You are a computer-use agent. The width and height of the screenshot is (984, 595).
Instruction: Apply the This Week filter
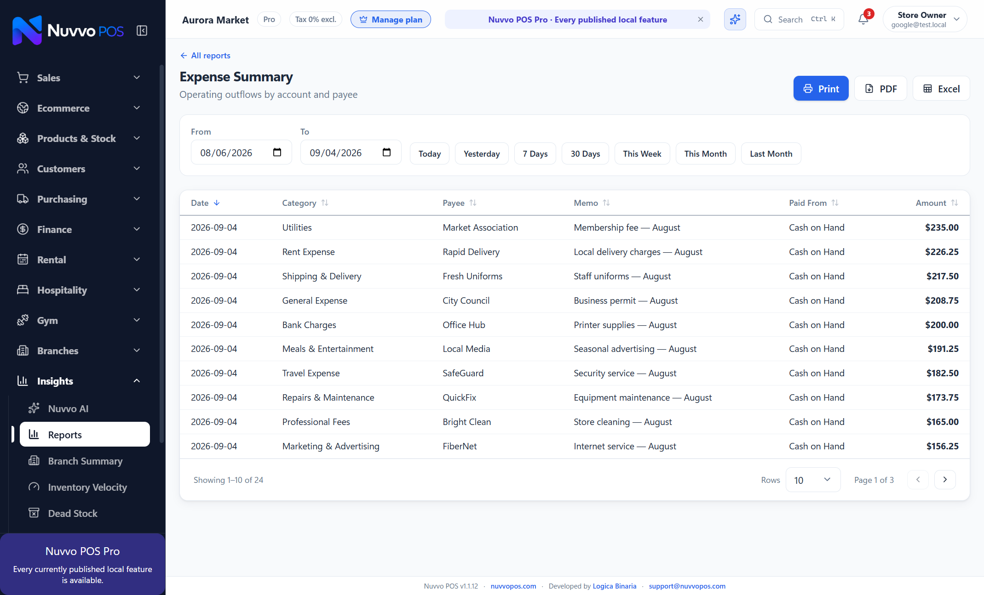coord(642,153)
